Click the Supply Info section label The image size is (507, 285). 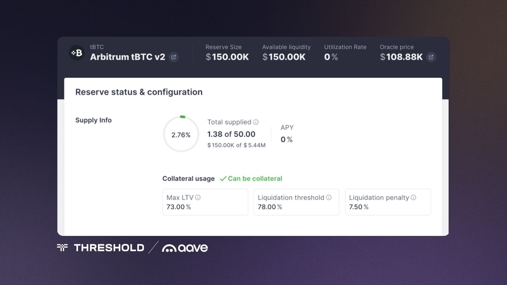click(x=93, y=120)
